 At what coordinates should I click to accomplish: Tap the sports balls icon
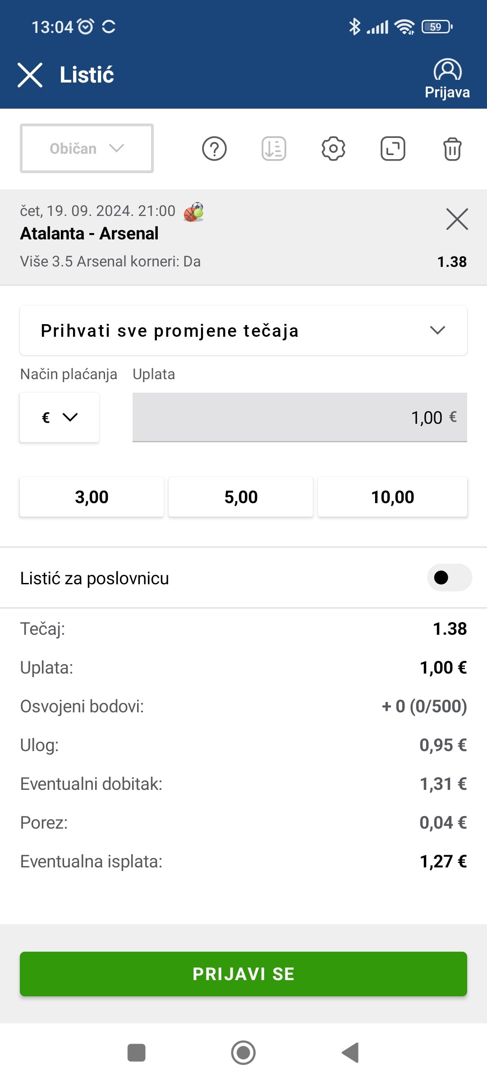(x=193, y=212)
